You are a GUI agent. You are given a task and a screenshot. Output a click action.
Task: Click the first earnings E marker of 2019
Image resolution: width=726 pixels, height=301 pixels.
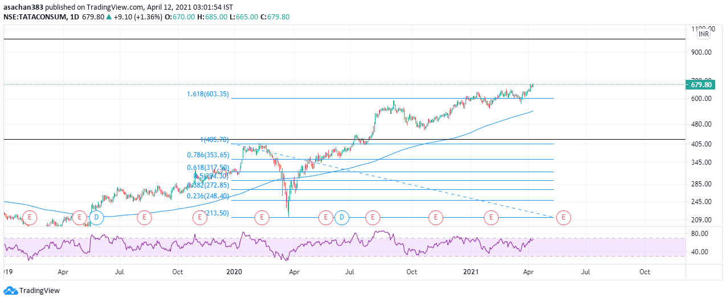[30, 217]
